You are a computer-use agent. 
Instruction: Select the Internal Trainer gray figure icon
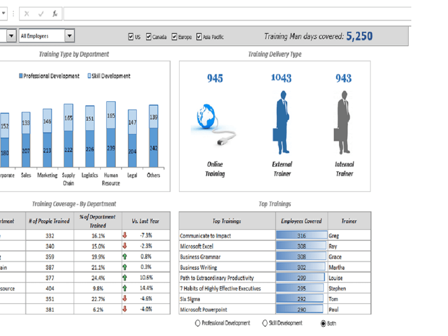[x=344, y=121]
